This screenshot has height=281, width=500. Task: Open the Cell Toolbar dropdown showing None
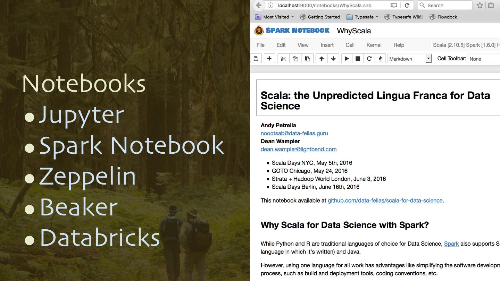(484, 59)
